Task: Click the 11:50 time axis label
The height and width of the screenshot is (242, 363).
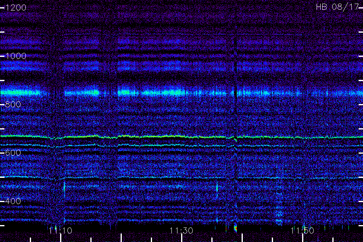Action: click(x=302, y=231)
